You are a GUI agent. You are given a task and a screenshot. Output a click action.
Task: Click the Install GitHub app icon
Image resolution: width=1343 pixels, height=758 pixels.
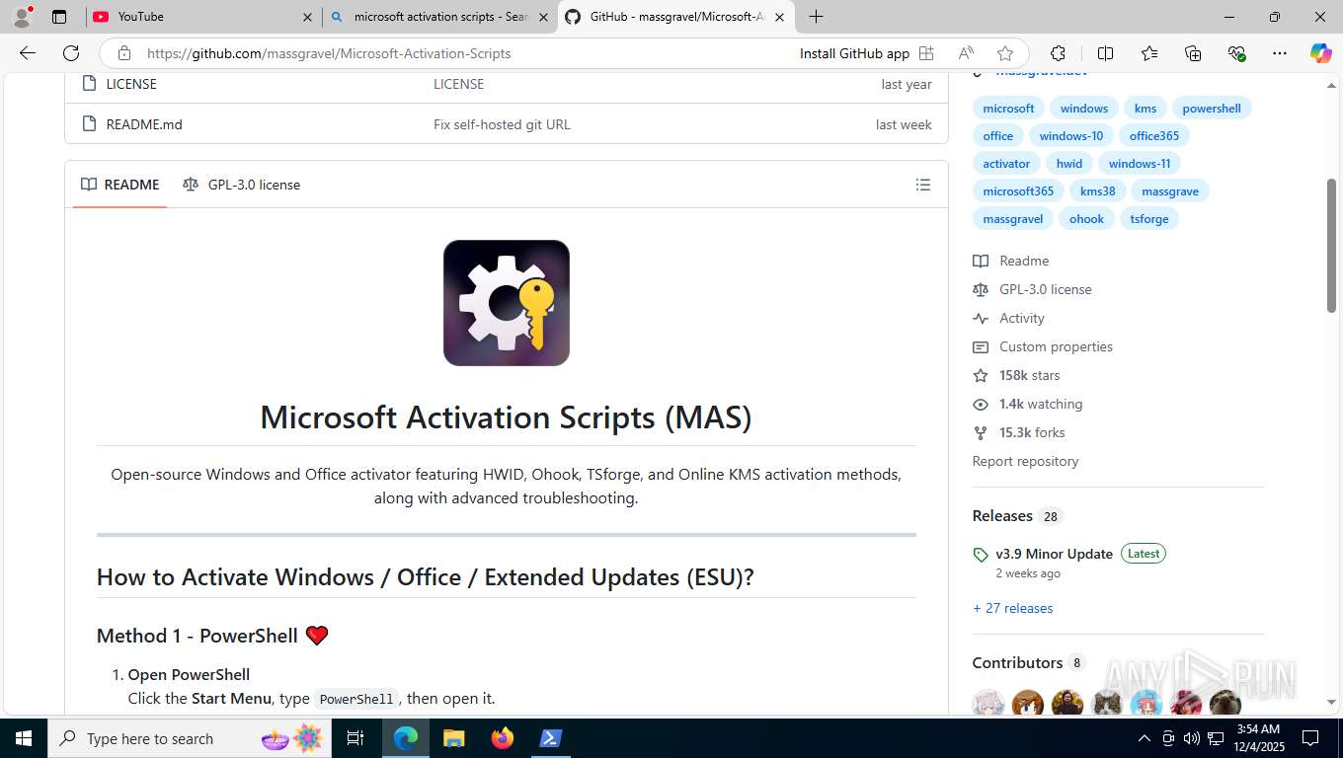[x=926, y=53]
